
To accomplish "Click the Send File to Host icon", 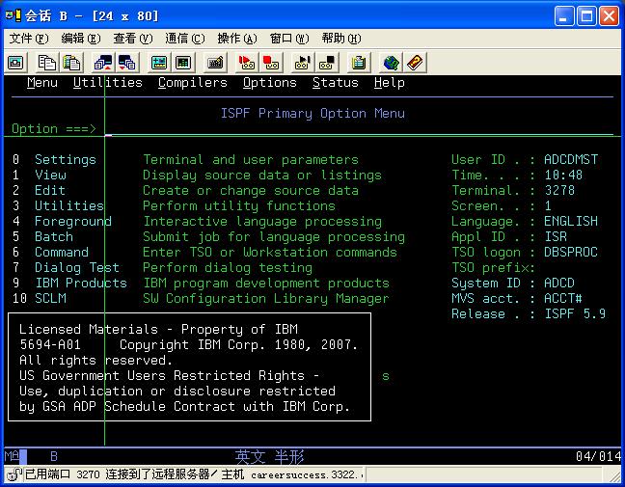I will [103, 63].
